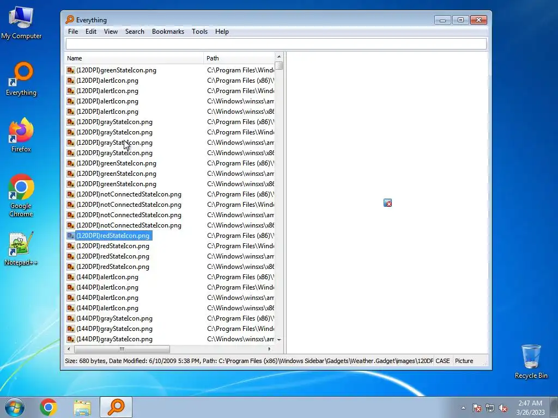Image resolution: width=558 pixels, height=418 pixels.
Task: Select last (120DPI)notConnectedStateIcon.png file name
Action: pyautogui.click(x=129, y=225)
